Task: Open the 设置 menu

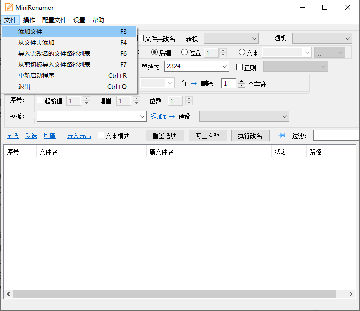Action: (79, 20)
